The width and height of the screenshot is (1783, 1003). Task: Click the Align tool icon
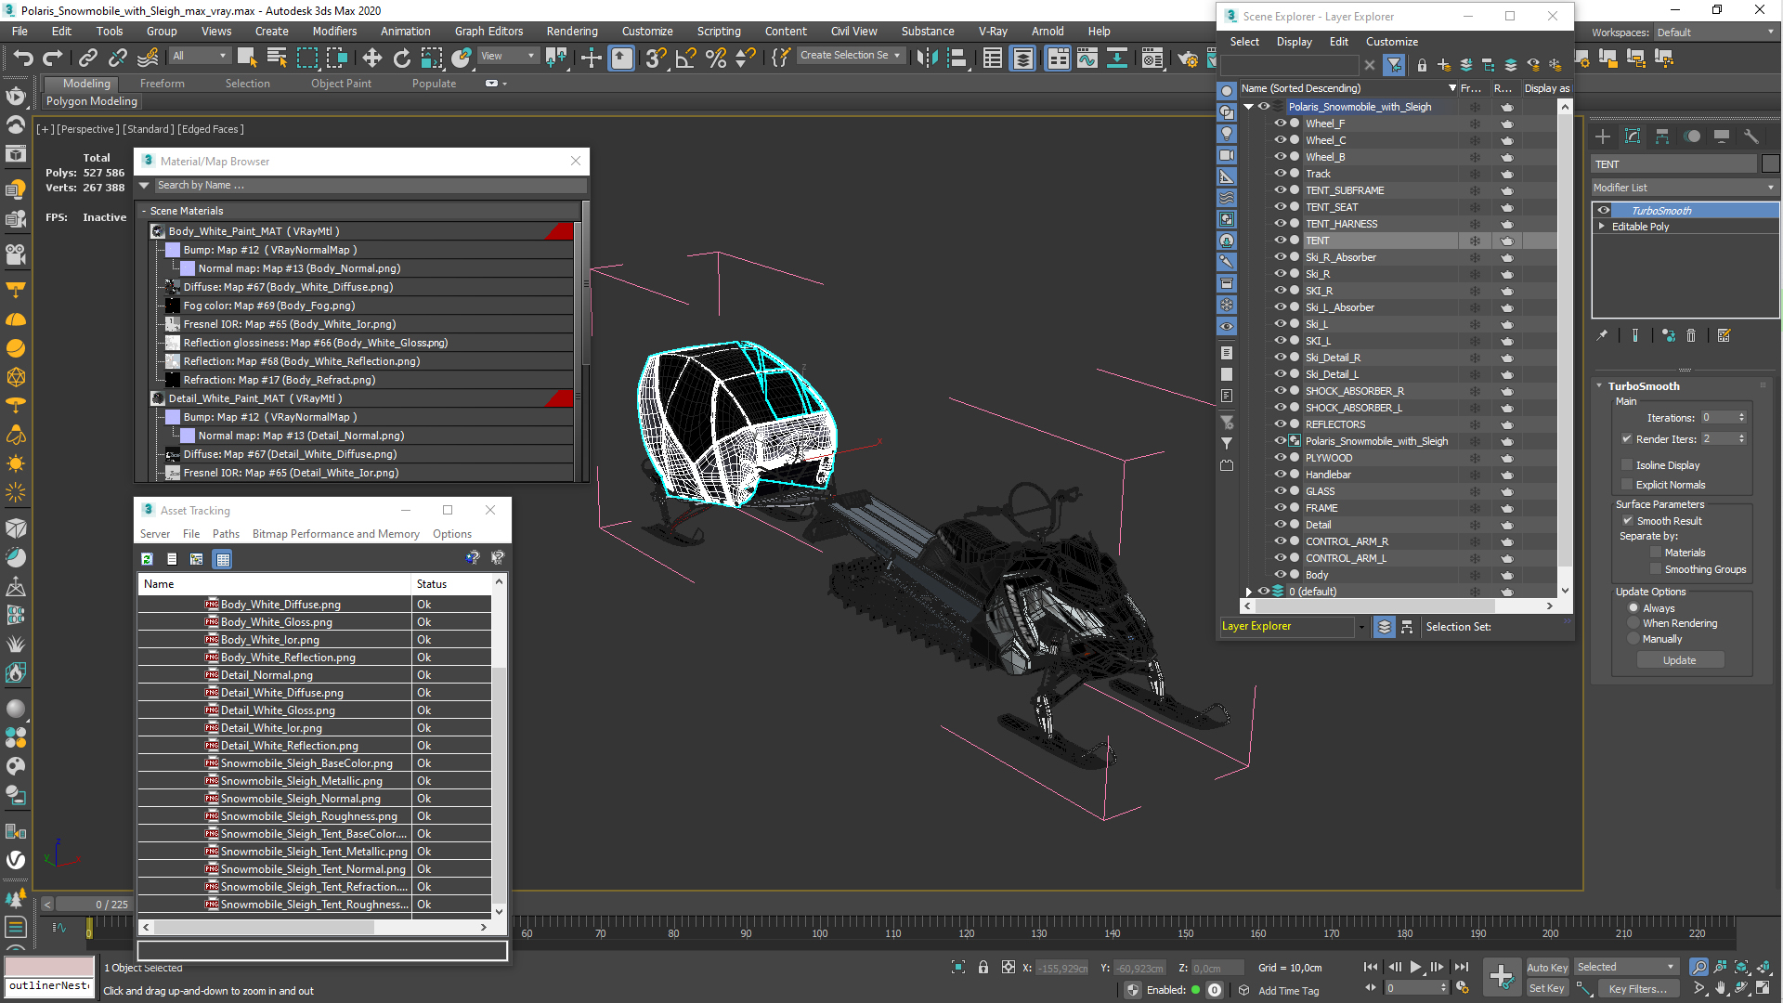click(x=956, y=58)
